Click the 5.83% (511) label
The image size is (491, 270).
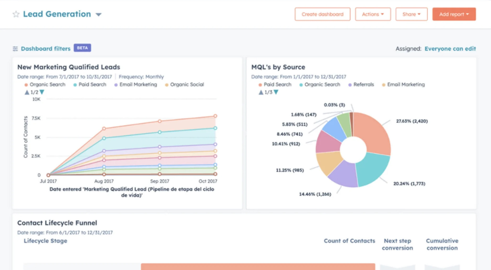point(294,125)
